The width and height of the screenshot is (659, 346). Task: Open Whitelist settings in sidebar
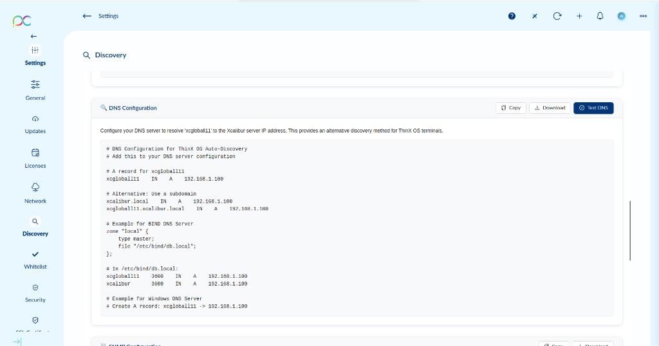[35, 260]
